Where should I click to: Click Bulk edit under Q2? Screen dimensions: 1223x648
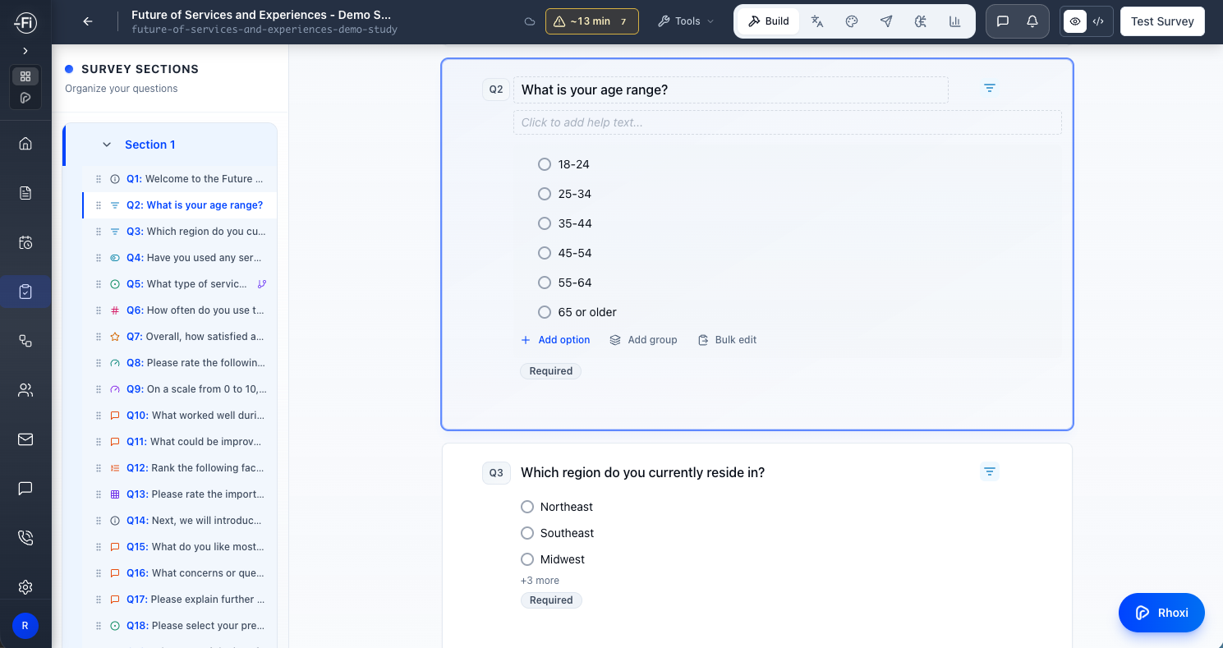tap(727, 340)
